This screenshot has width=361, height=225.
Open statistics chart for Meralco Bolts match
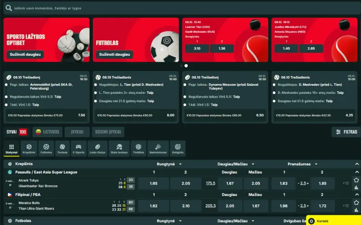coord(356,210)
